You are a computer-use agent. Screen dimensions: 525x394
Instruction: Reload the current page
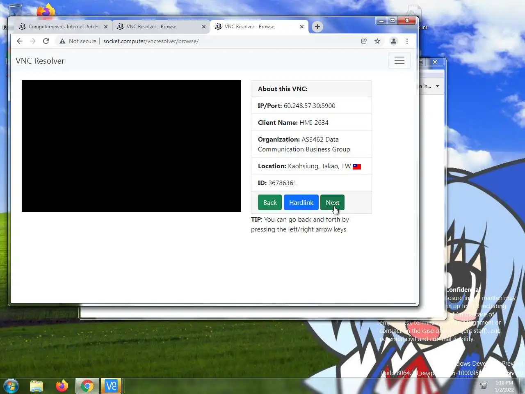(46, 41)
